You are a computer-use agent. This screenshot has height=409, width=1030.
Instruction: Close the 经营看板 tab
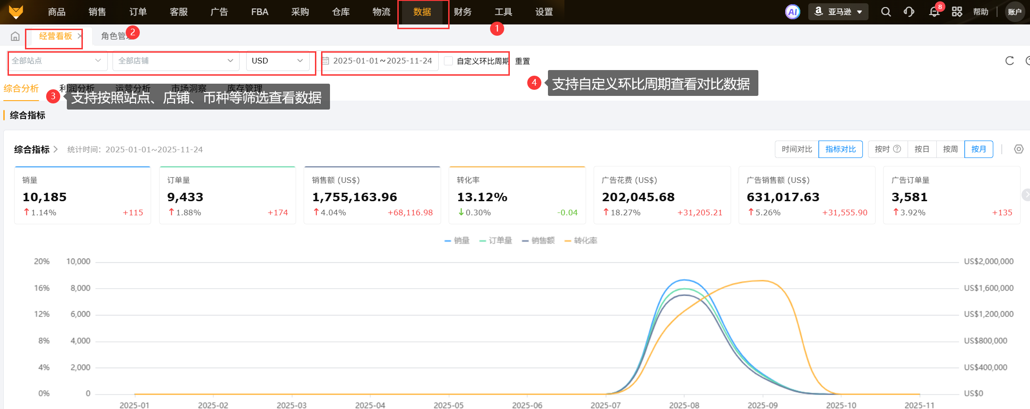pyautogui.click(x=80, y=36)
